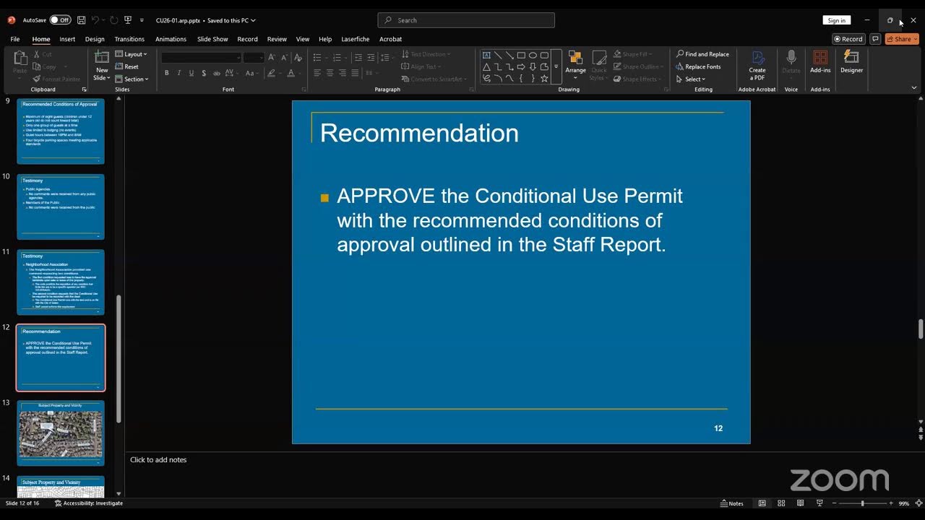The image size is (925, 520).
Task: Open the Layout dropdown
Action: click(x=131, y=54)
